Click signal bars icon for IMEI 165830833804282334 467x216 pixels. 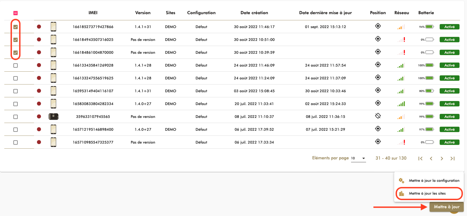pos(401,104)
